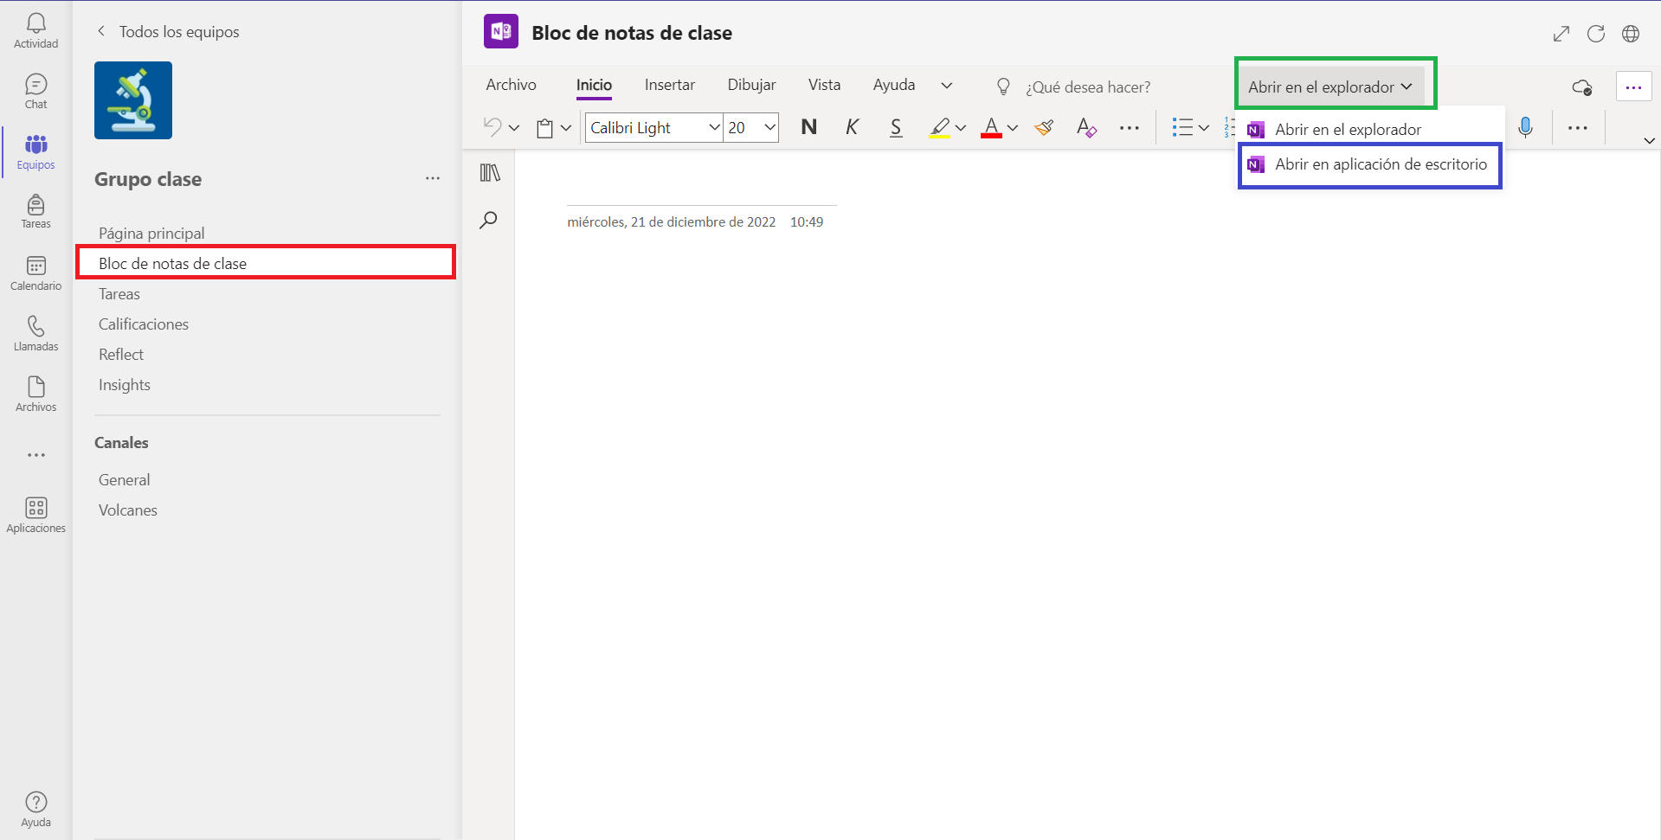The image size is (1661, 840).
Task: Select the format painter brush
Action: pyautogui.click(x=1045, y=127)
